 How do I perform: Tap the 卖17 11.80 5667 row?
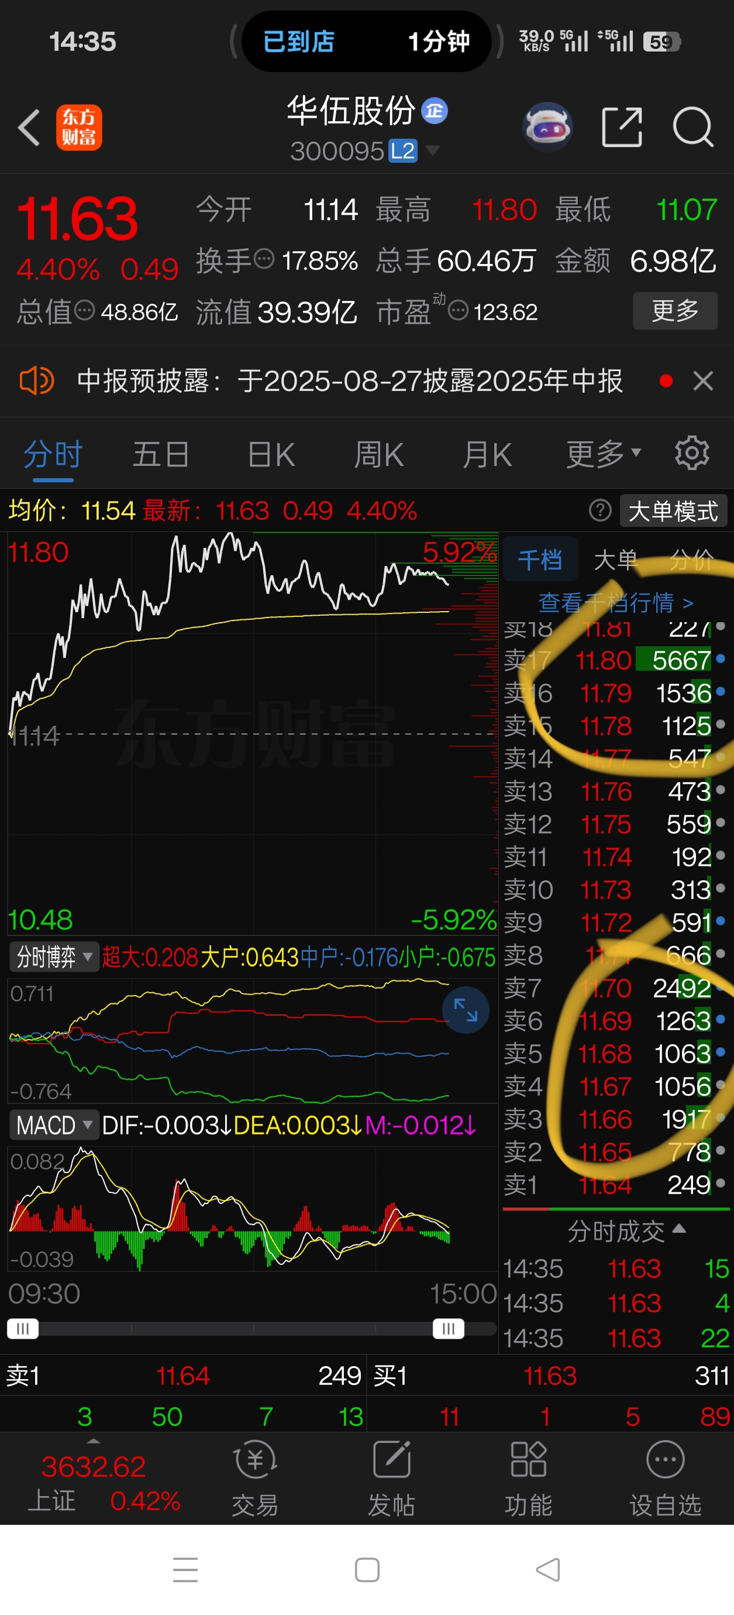(x=615, y=660)
